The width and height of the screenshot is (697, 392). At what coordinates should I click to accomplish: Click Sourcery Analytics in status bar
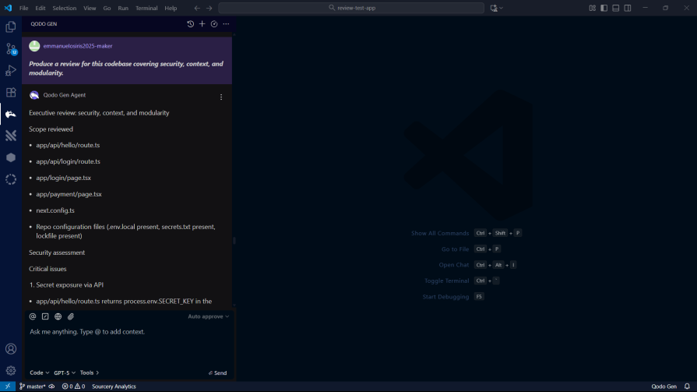tap(114, 387)
